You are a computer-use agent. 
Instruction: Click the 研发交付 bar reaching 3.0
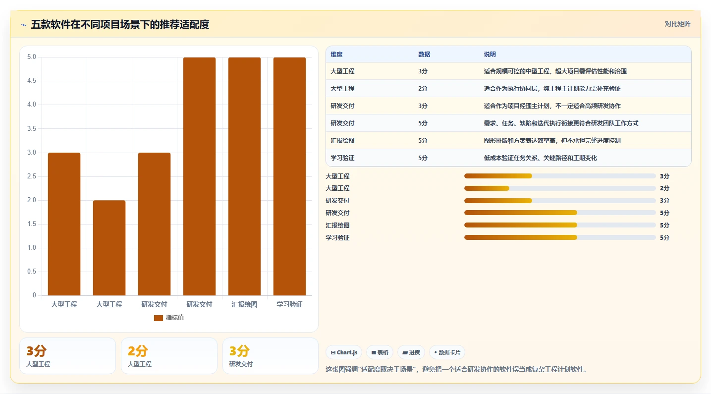[x=154, y=224]
